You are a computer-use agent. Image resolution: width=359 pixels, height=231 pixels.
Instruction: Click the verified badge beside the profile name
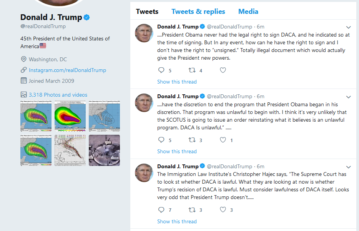[x=87, y=17]
